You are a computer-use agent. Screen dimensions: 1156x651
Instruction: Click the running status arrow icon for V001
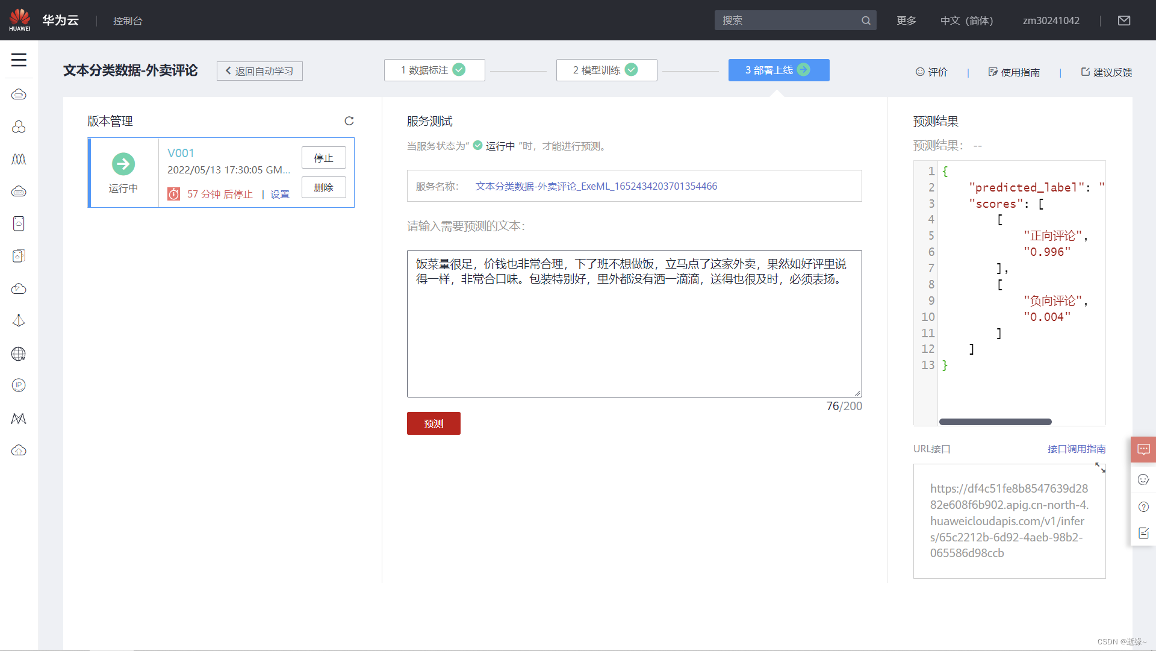click(x=123, y=164)
